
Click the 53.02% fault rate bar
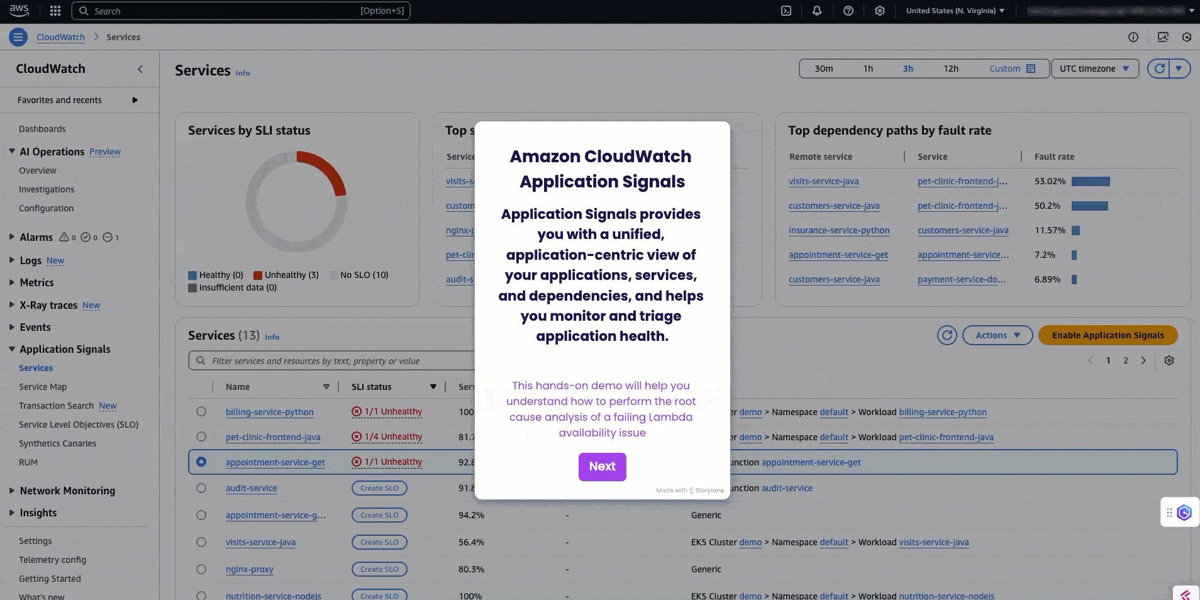click(x=1091, y=181)
